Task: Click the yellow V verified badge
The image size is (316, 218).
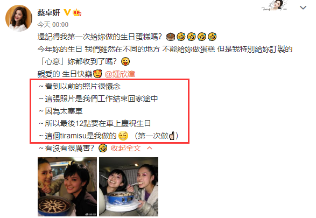Action: click(x=67, y=12)
